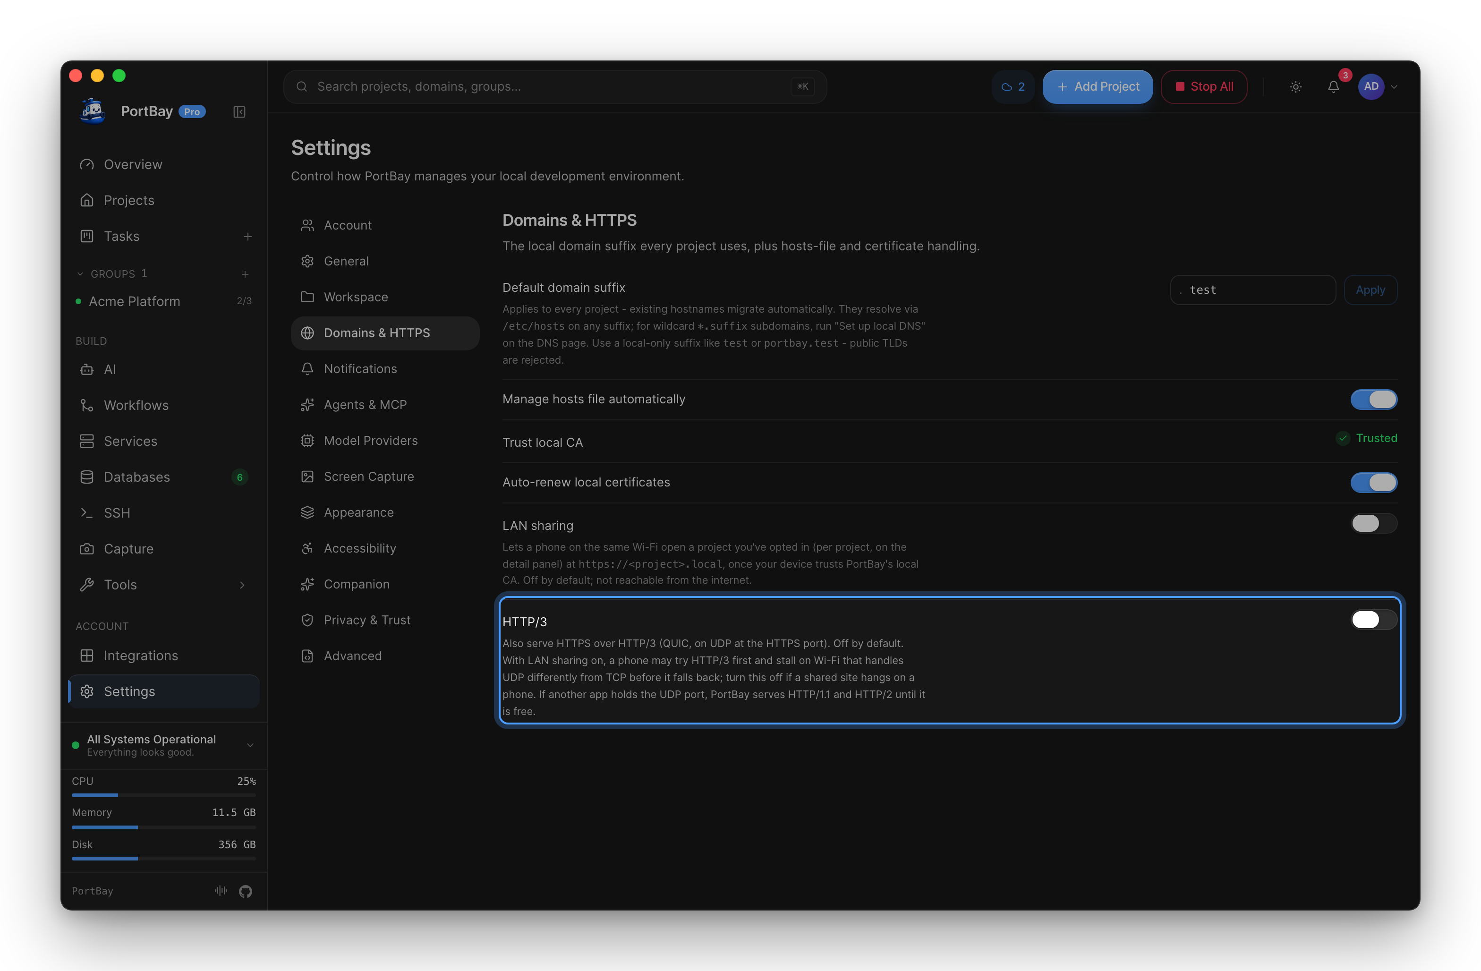Open Databases cylinder icon
The width and height of the screenshot is (1481, 971).
coord(87,477)
